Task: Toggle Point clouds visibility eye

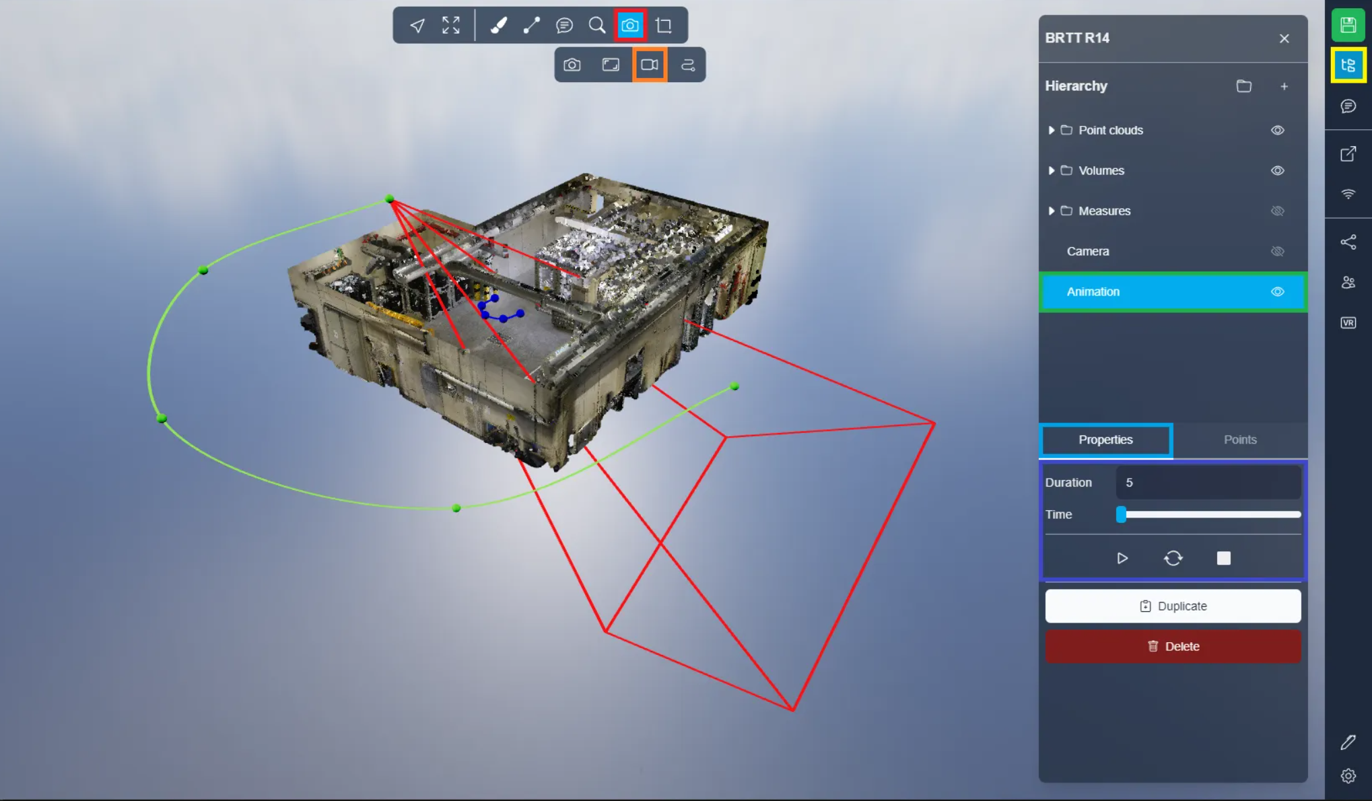Action: coord(1277,130)
